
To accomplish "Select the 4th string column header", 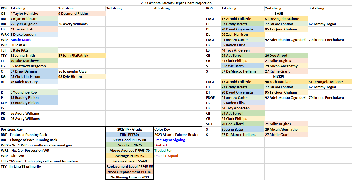I will coord(178,8).
